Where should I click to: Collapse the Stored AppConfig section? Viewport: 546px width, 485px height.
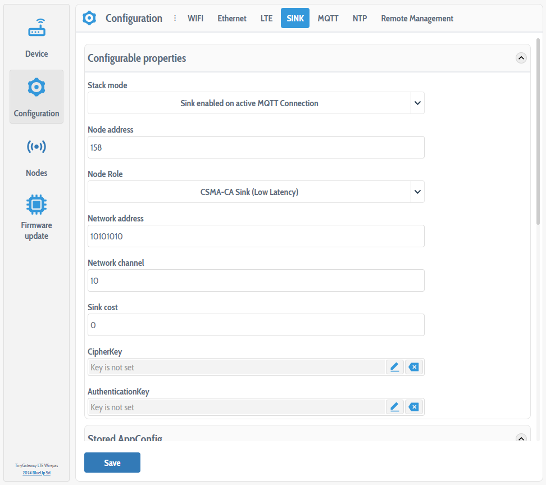[521, 438]
